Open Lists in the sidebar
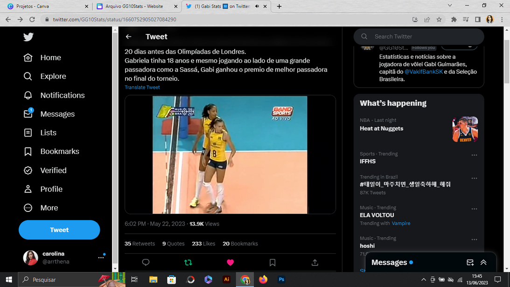Viewport: 510px width, 287px height. (40, 133)
